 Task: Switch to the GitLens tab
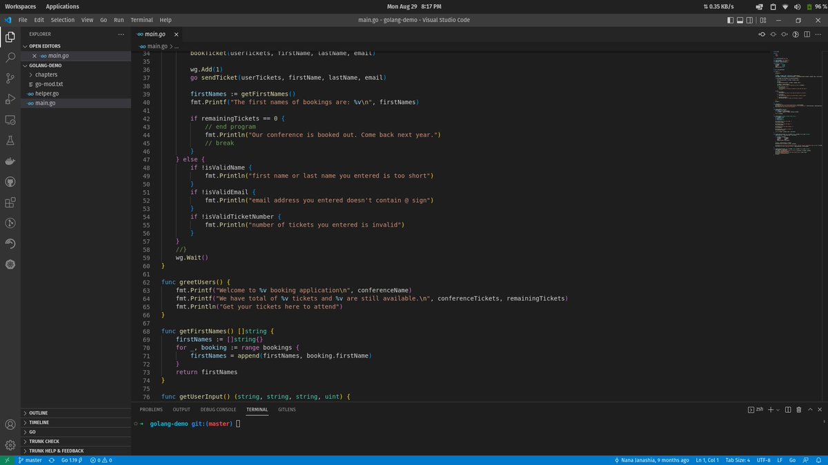[x=287, y=409]
